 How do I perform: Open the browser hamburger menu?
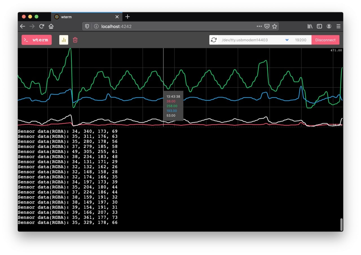tap(338, 26)
